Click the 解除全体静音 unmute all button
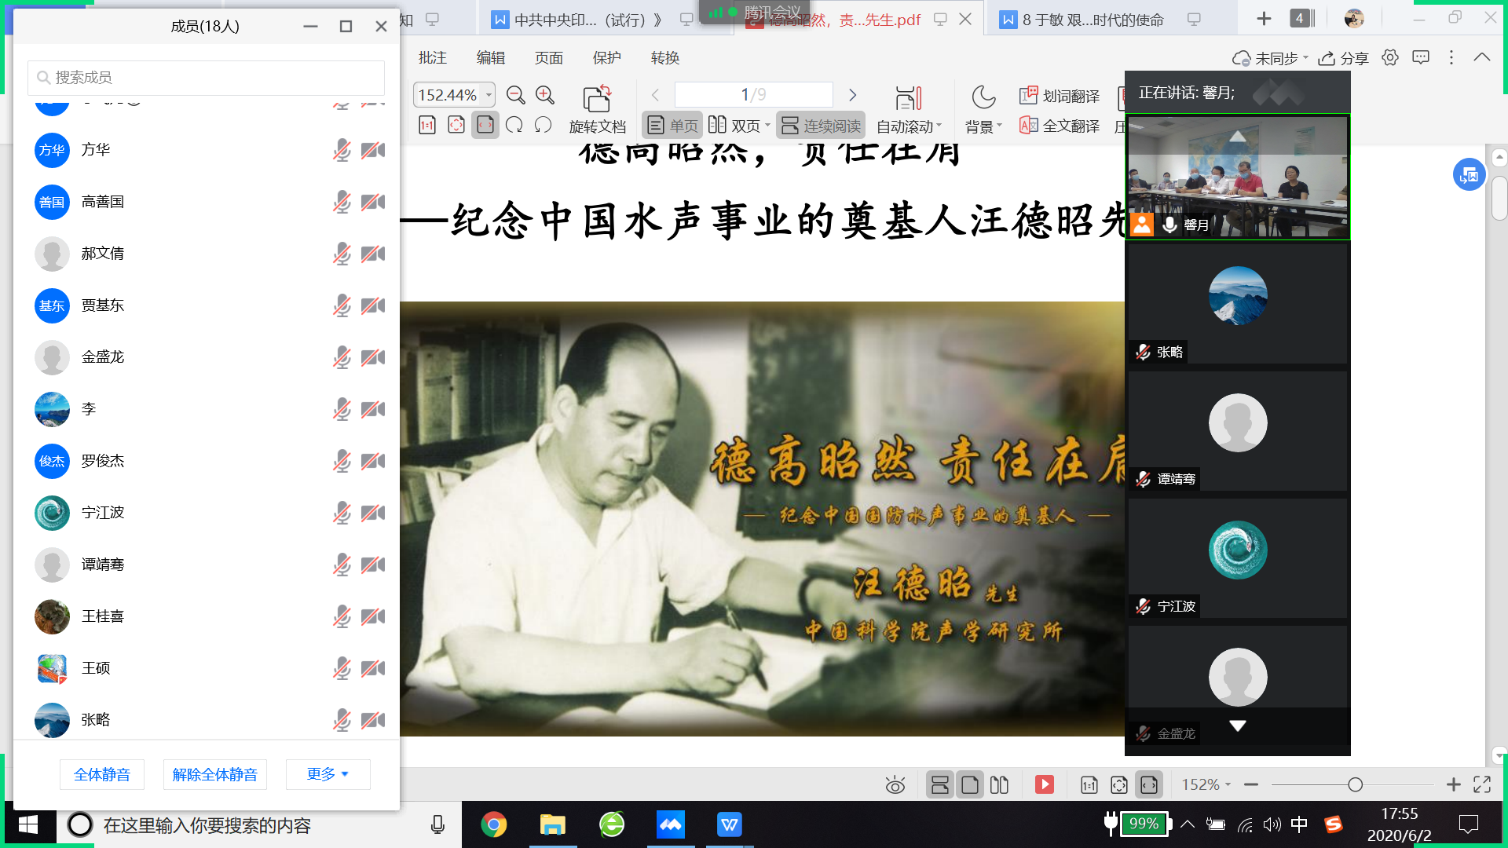The image size is (1508, 848). coord(214,774)
